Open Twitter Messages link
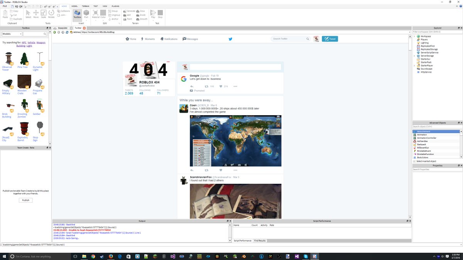Screen dimensions: 463x260 [x=190, y=39]
